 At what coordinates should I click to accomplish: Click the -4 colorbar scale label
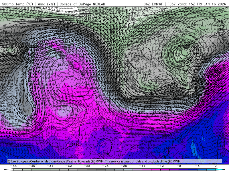[198, 166]
